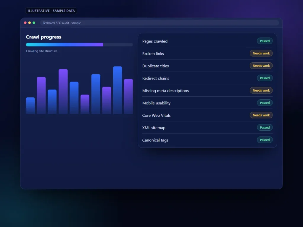Click the 'Crawling site structure...' status text
The height and width of the screenshot is (227, 303).
pos(43,51)
